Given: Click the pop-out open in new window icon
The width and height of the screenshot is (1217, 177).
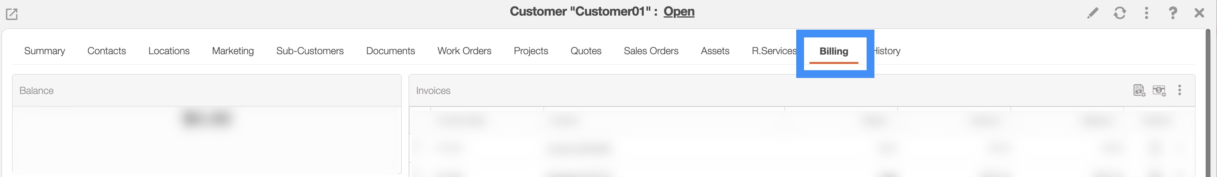Looking at the screenshot, I should click(12, 14).
